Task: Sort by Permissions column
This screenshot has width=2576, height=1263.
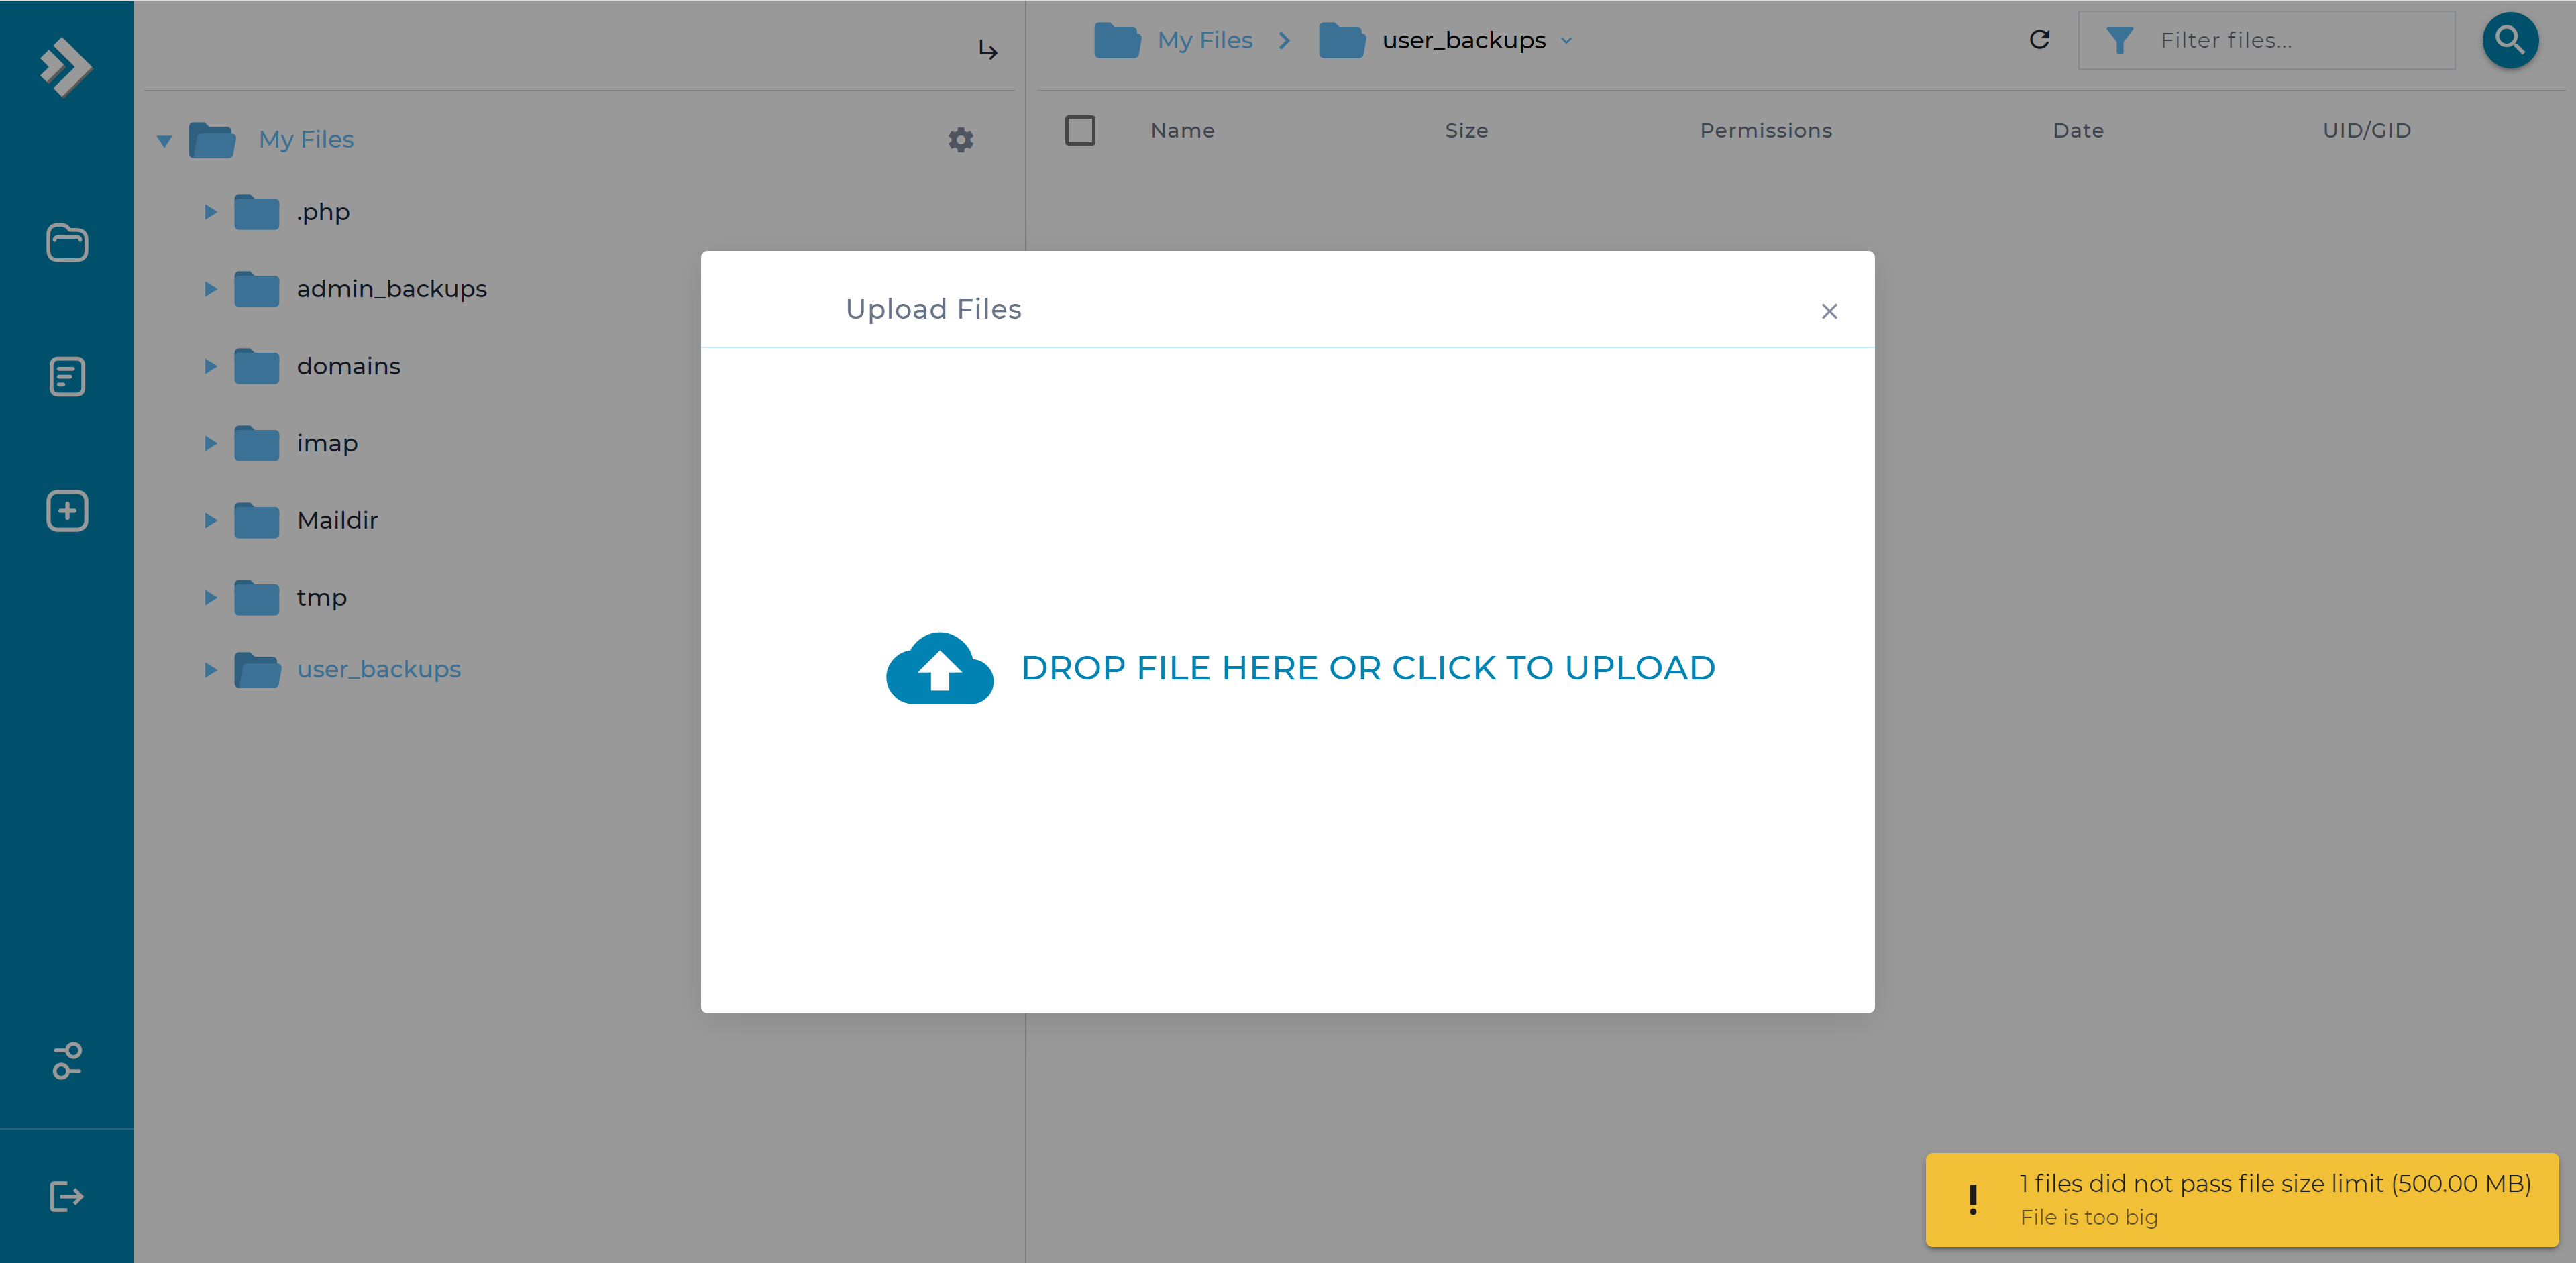Action: (x=1766, y=130)
